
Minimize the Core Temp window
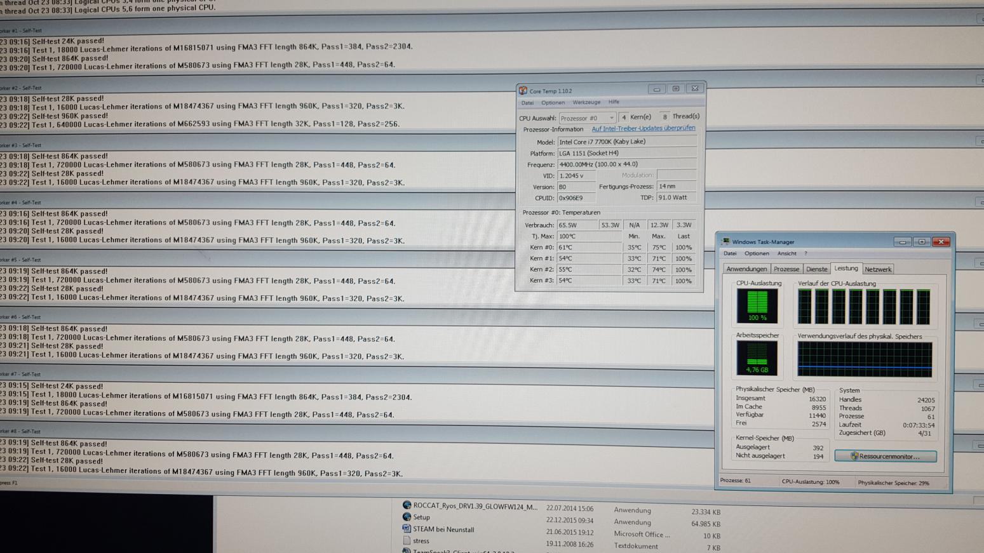coord(657,90)
